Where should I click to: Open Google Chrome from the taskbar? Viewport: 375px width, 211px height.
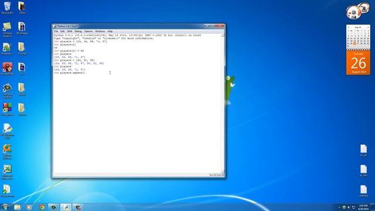tap(42, 207)
